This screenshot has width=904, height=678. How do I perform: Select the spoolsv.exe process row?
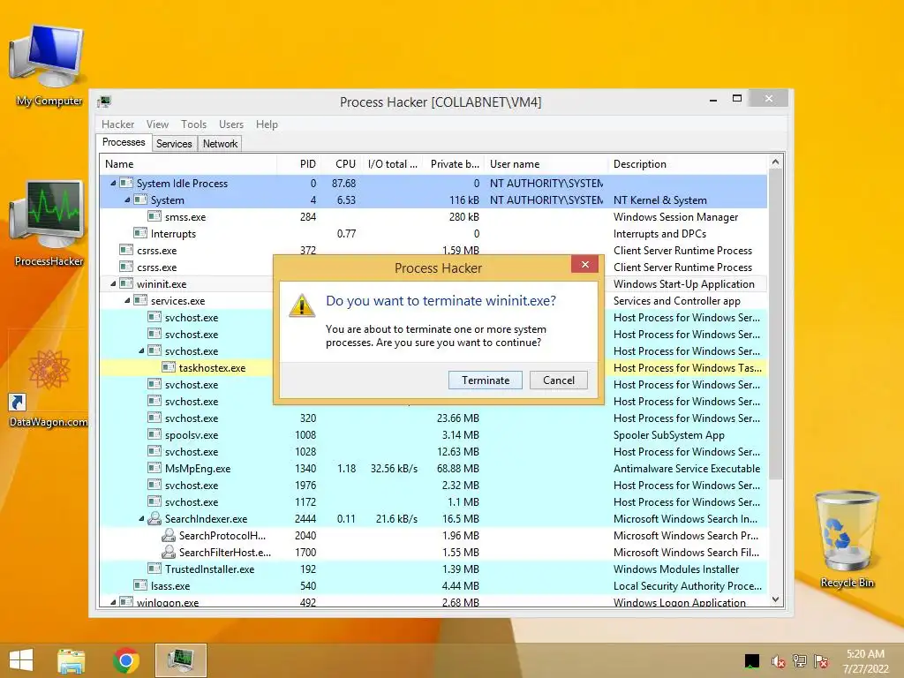[433, 434]
